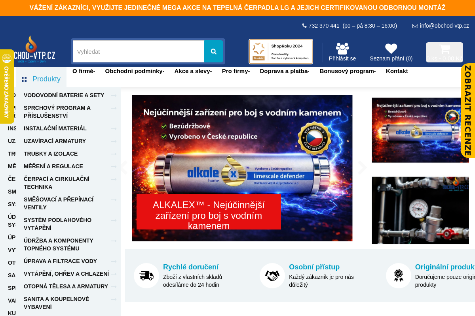The width and height of the screenshot is (475, 316).
Task: Open the pressure gauge thumbnail banner
Action: [420, 210]
